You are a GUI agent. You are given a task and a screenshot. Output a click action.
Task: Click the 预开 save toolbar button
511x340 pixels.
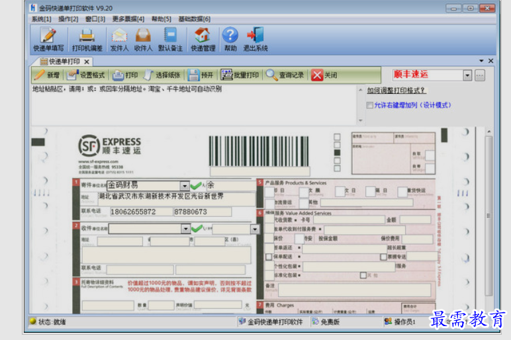201,75
